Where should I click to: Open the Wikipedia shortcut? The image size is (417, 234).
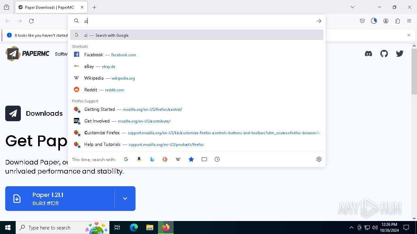pos(197,78)
